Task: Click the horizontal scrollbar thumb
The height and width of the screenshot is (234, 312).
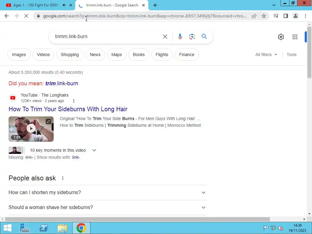Action: click(x=137, y=219)
